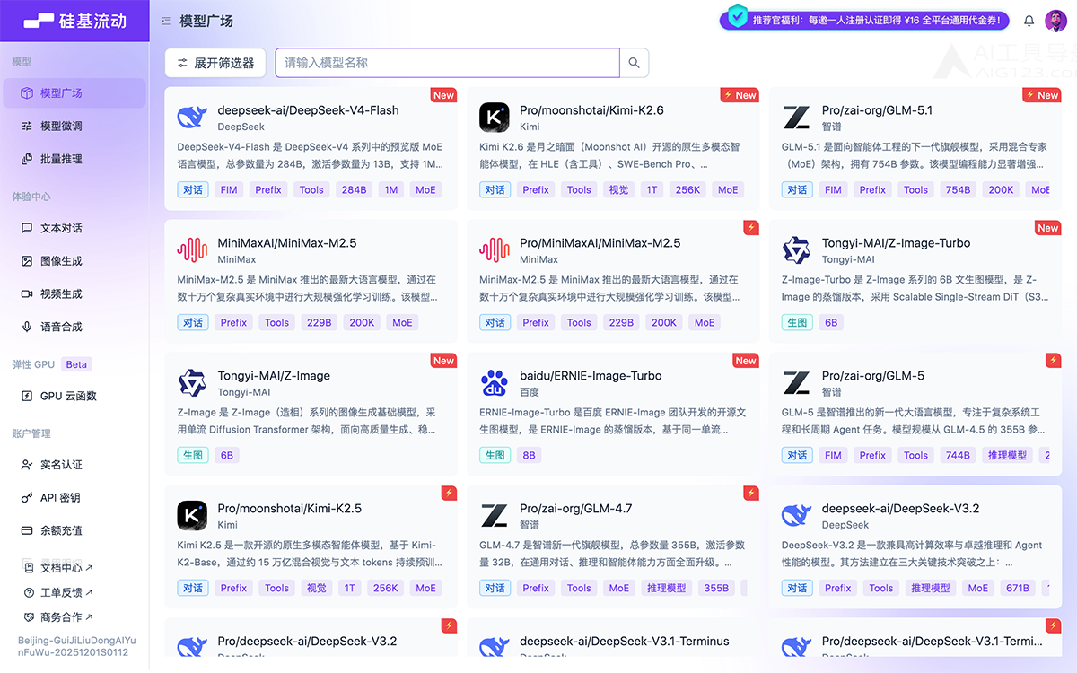Click the 硅基流动 logo

pos(74,21)
